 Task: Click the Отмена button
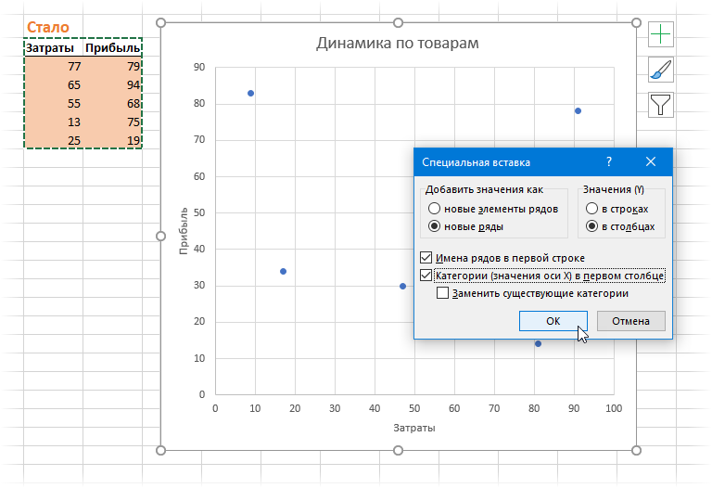click(630, 321)
